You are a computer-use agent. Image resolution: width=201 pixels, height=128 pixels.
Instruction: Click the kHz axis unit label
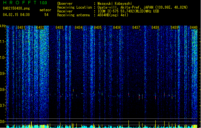click(3, 26)
